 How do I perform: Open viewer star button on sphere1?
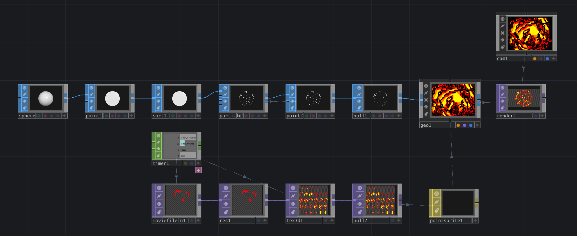[64, 115]
